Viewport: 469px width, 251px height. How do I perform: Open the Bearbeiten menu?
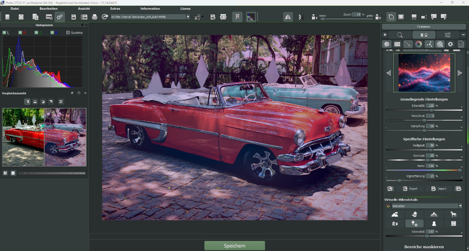[48, 9]
